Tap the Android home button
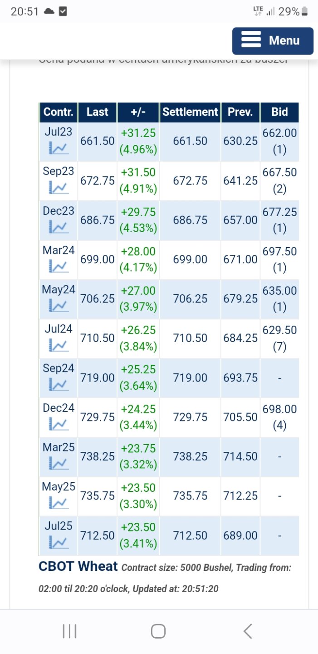This screenshot has width=318, height=654. point(158,631)
